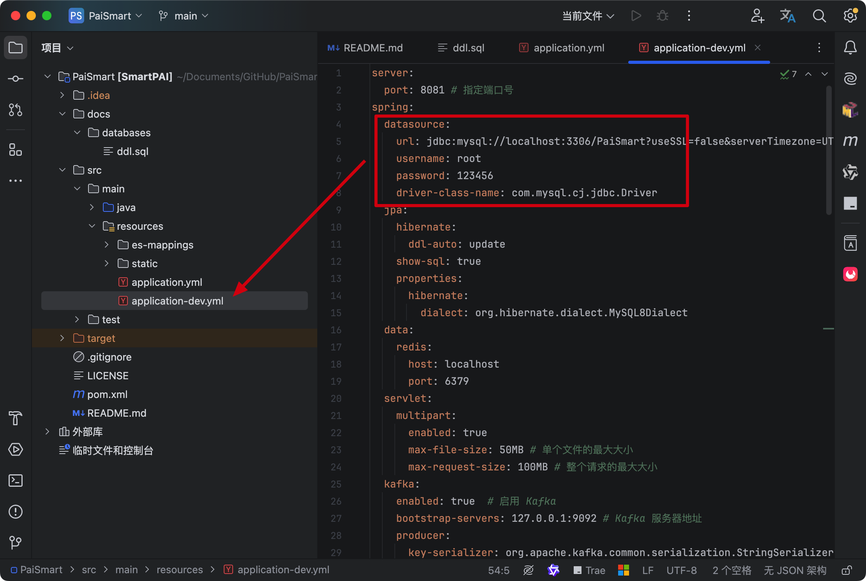The height and width of the screenshot is (581, 866).
Task: Open the Commit tool window icon
Action: click(x=16, y=79)
